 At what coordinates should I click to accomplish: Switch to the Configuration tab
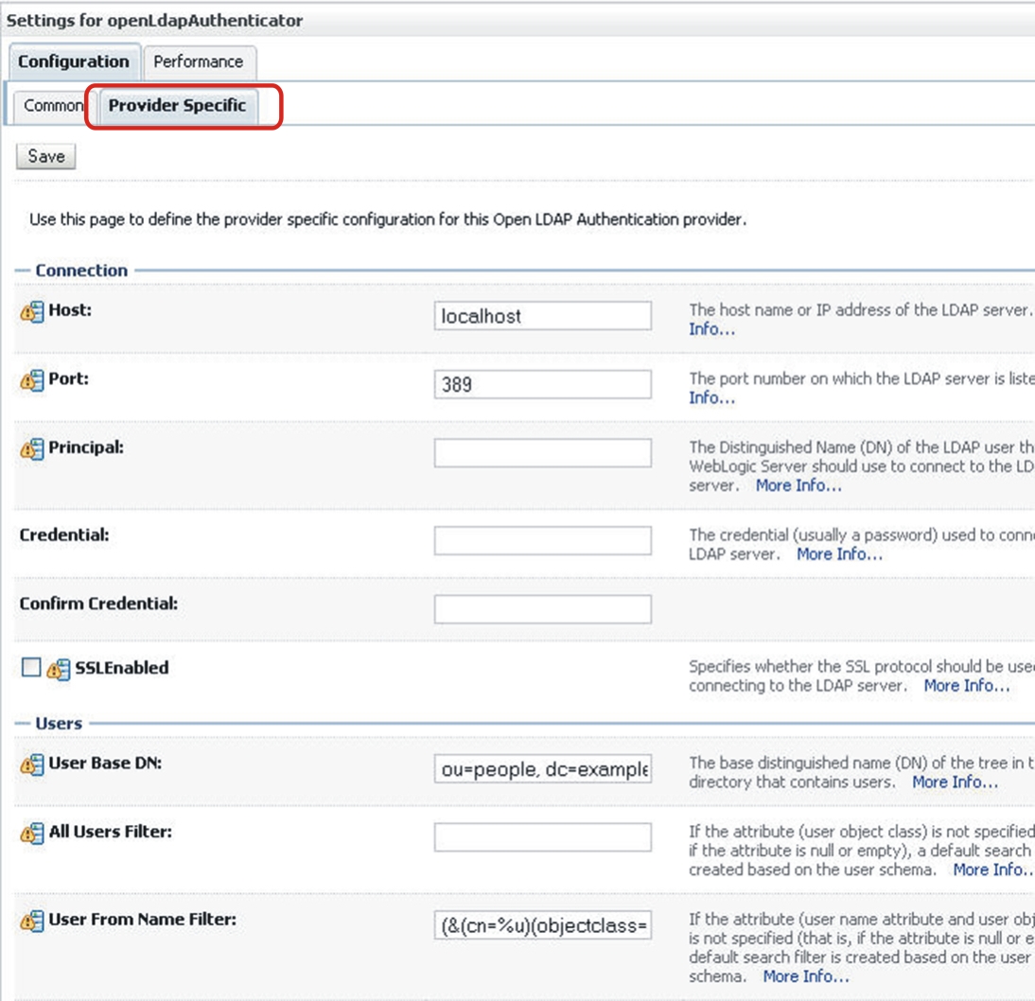pos(74,61)
